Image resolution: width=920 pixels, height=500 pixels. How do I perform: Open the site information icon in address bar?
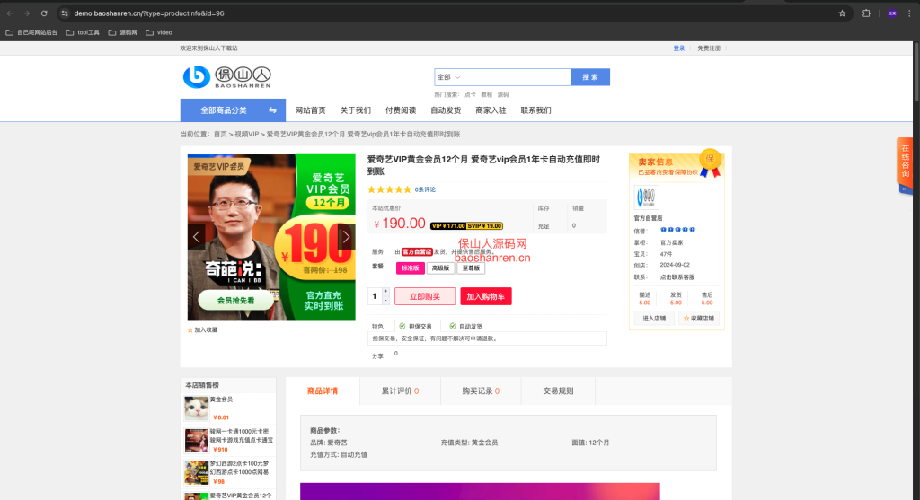(x=65, y=13)
